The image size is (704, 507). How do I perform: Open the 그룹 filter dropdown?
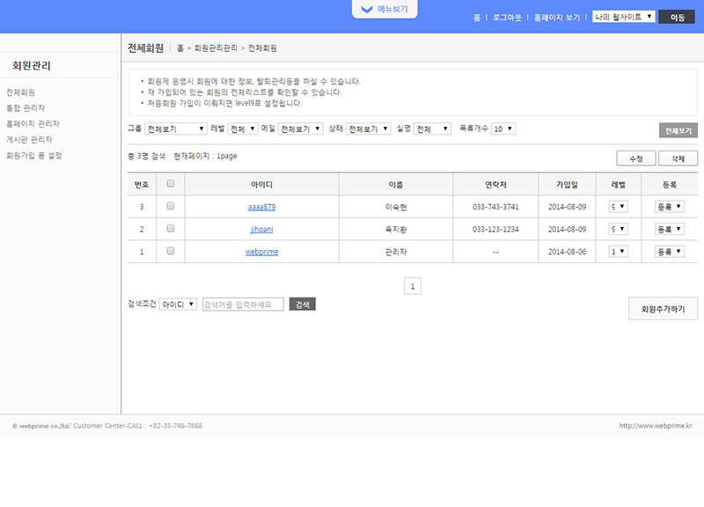click(x=175, y=129)
